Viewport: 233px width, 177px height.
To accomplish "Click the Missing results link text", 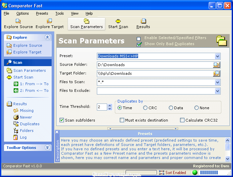I will tap(27, 111).
